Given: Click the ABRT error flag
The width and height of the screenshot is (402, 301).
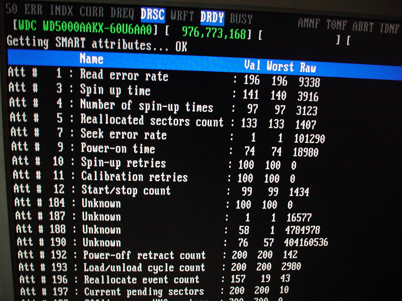Looking at the screenshot, I should click(363, 27).
